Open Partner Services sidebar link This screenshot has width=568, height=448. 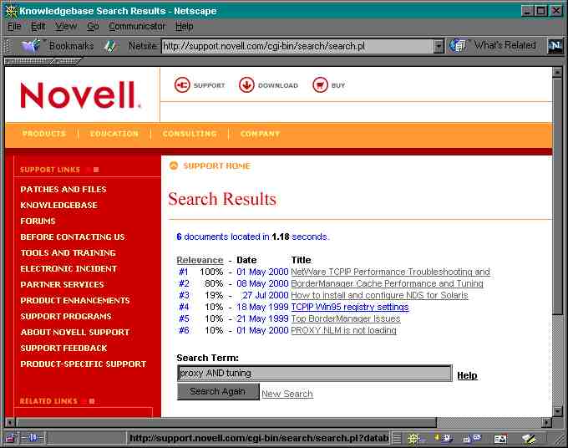click(62, 284)
